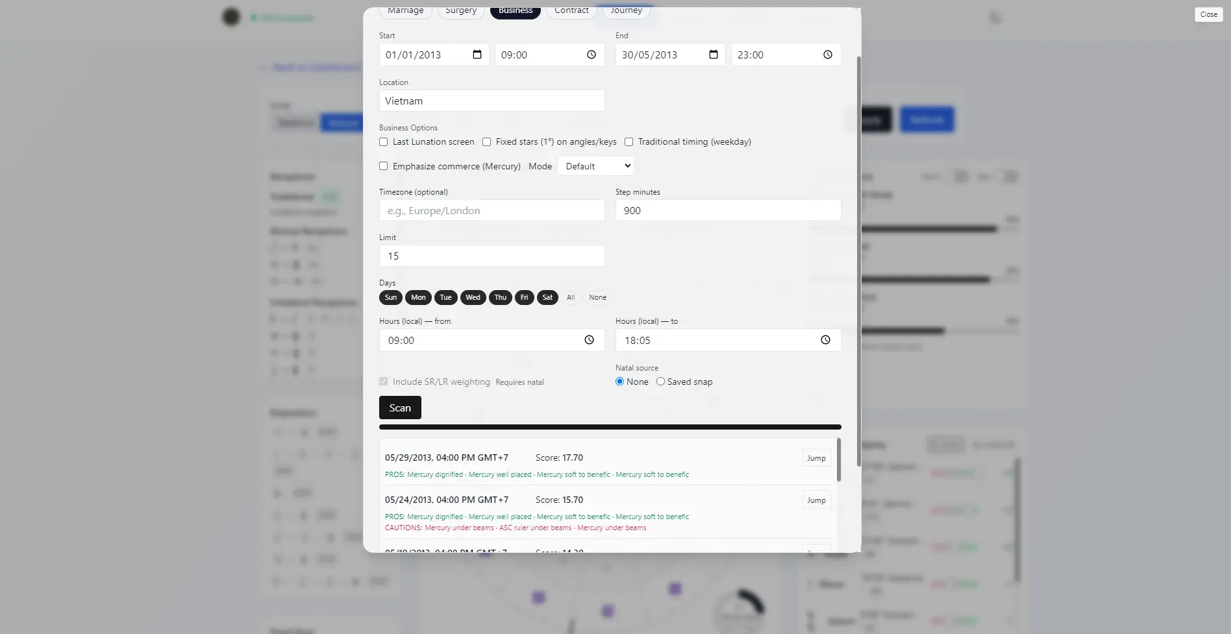1231x634 pixels.
Task: Click the Scan button
Action: pos(400,408)
